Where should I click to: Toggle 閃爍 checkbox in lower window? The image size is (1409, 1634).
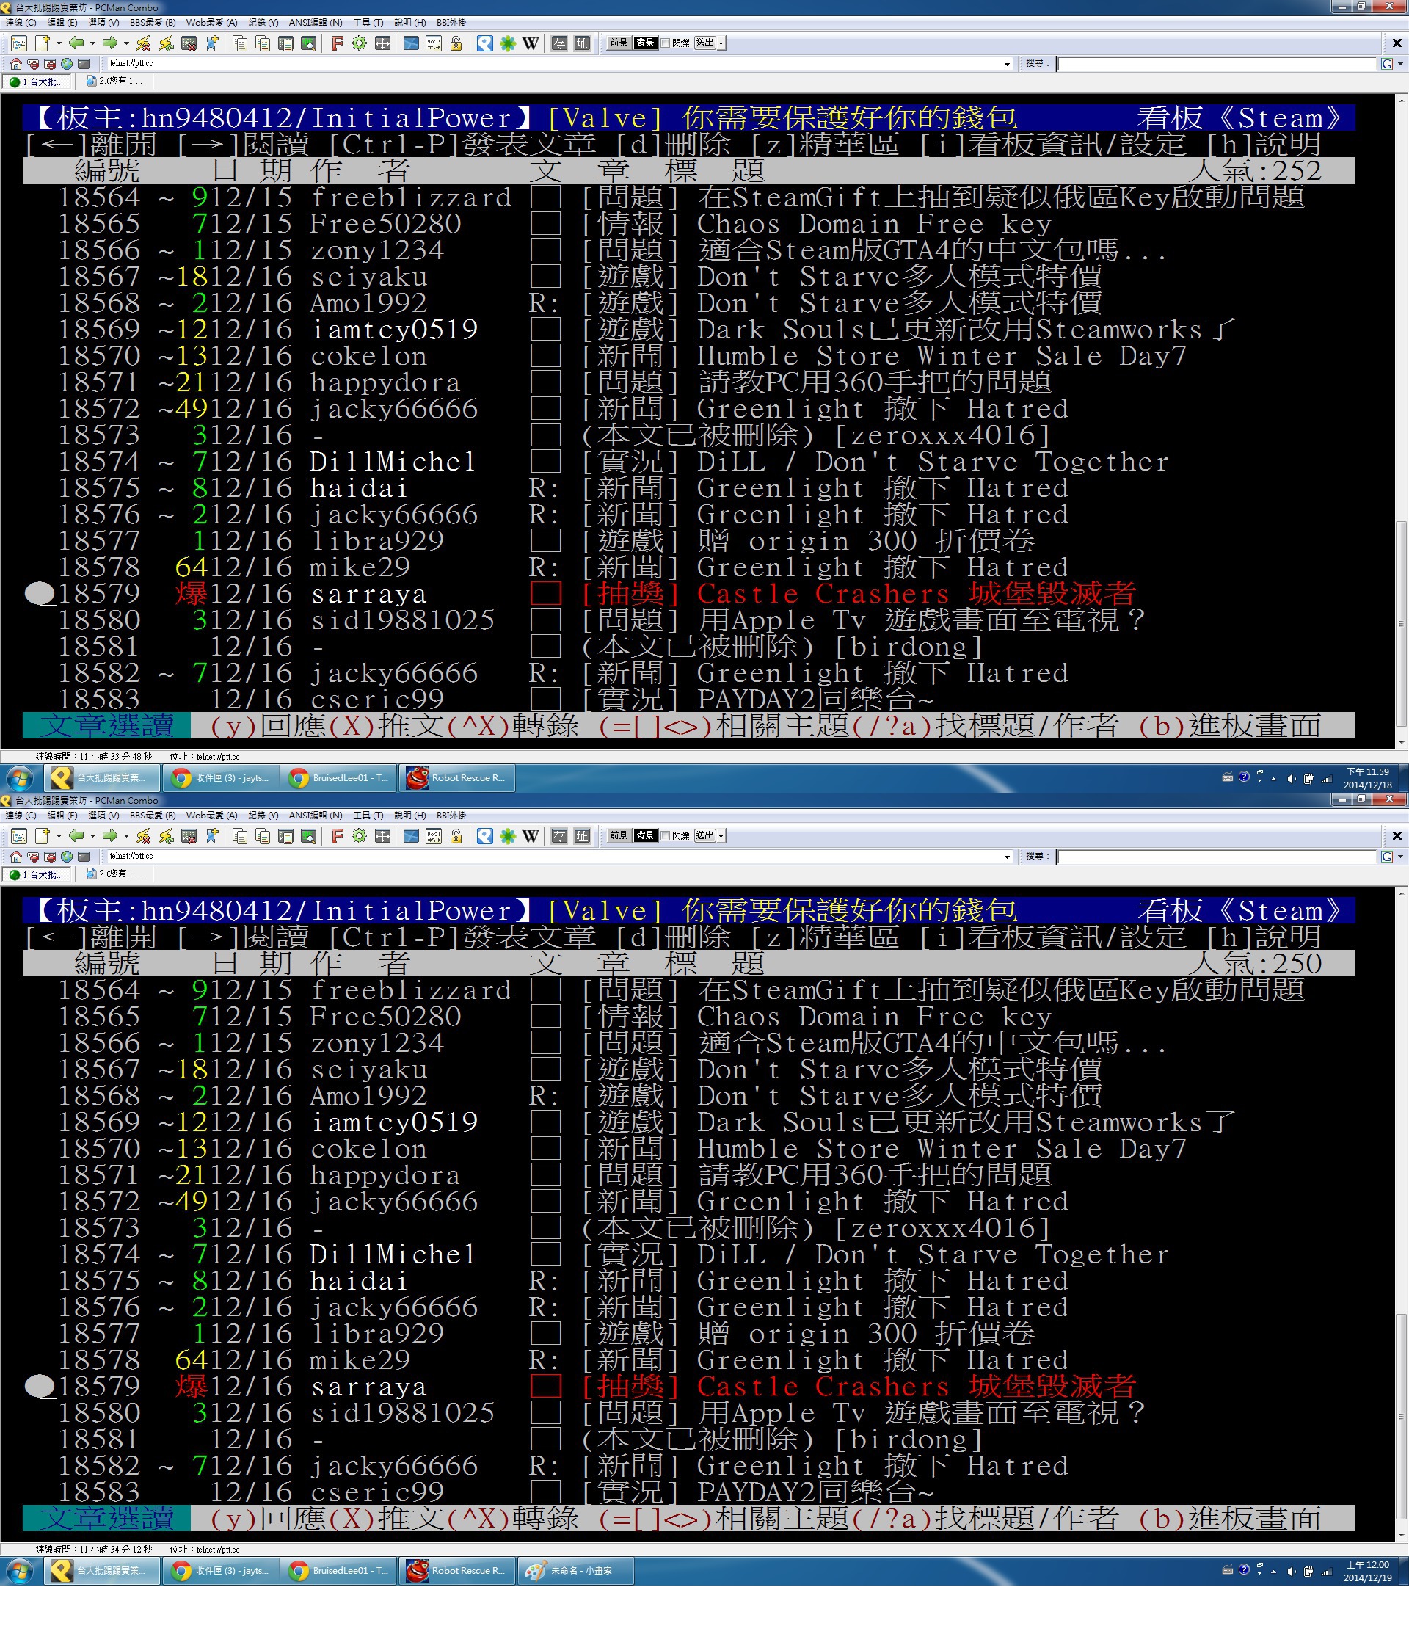click(x=666, y=836)
